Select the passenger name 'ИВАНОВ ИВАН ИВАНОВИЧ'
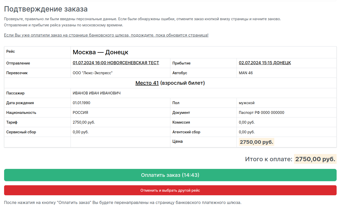This screenshot has height=206, width=342. [97, 93]
